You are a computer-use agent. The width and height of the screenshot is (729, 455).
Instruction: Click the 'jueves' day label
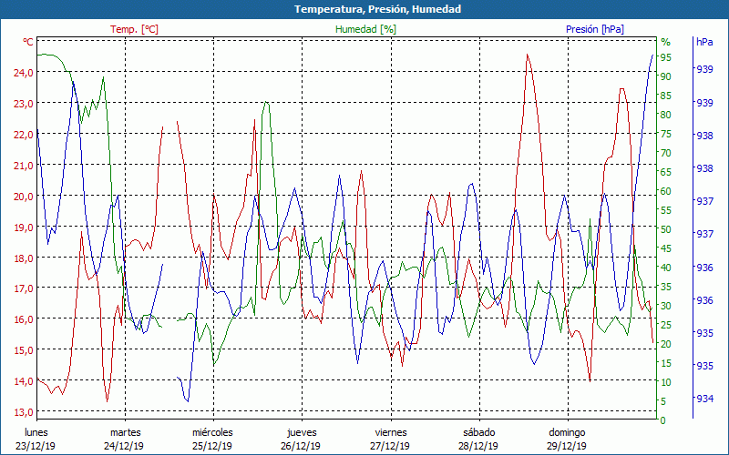pyautogui.click(x=302, y=433)
